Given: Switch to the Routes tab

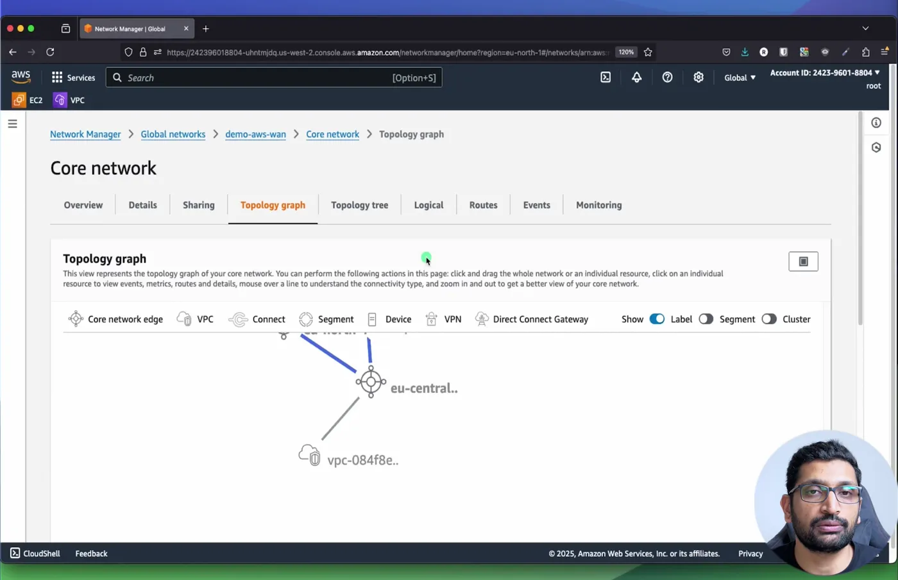Looking at the screenshot, I should point(483,205).
